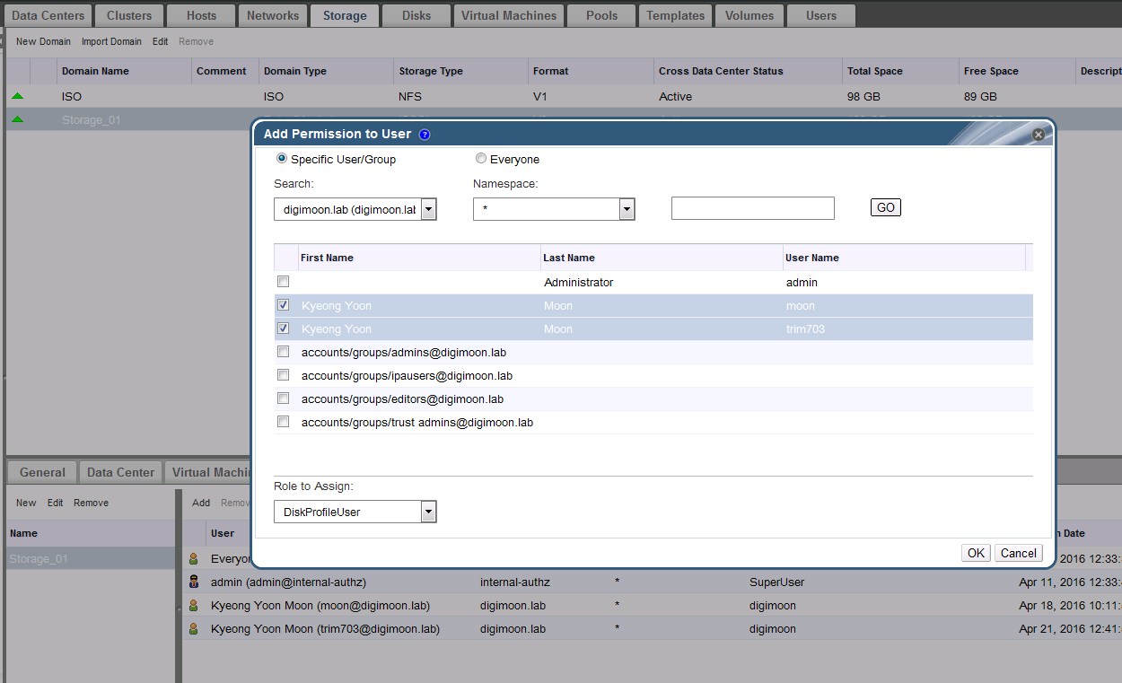Screen dimensions: 1122x683
Task: Cancel the Add Permission dialog
Action: click(x=1019, y=553)
